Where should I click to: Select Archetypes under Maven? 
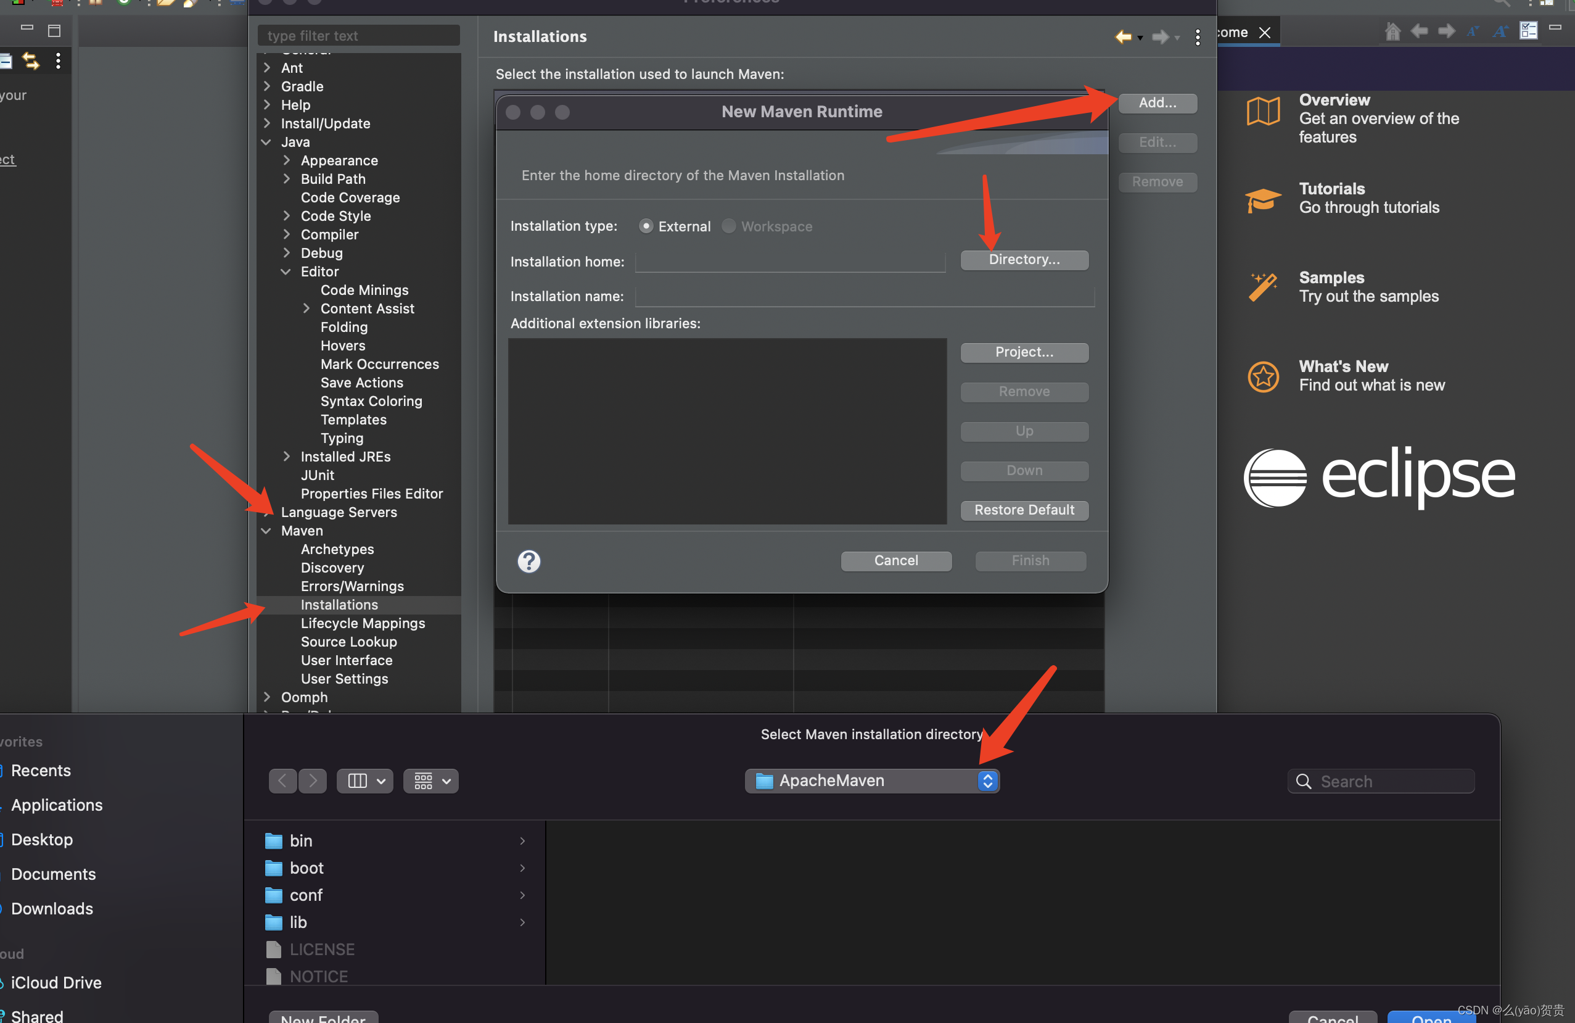coord(337,549)
